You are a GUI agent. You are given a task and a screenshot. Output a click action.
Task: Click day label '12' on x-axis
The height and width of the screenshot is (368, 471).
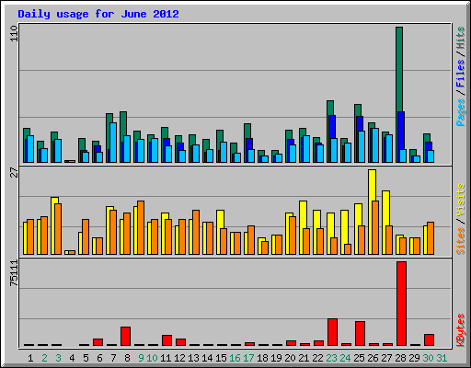pyautogui.click(x=179, y=358)
